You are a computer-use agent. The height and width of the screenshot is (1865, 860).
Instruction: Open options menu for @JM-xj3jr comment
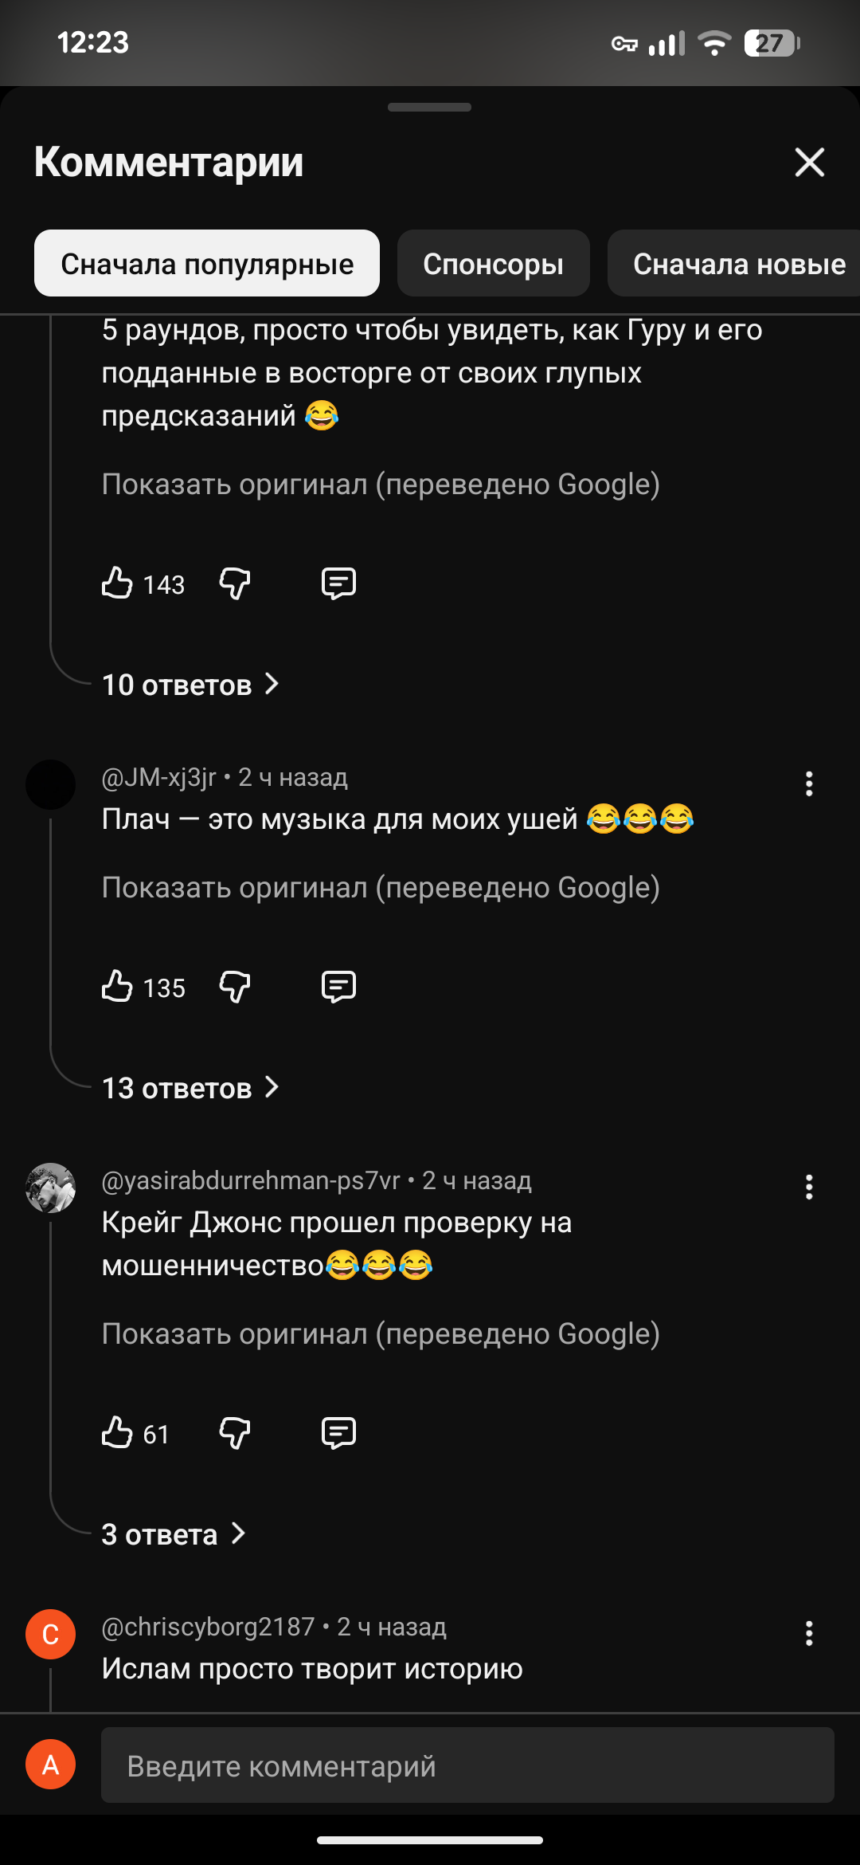(809, 784)
